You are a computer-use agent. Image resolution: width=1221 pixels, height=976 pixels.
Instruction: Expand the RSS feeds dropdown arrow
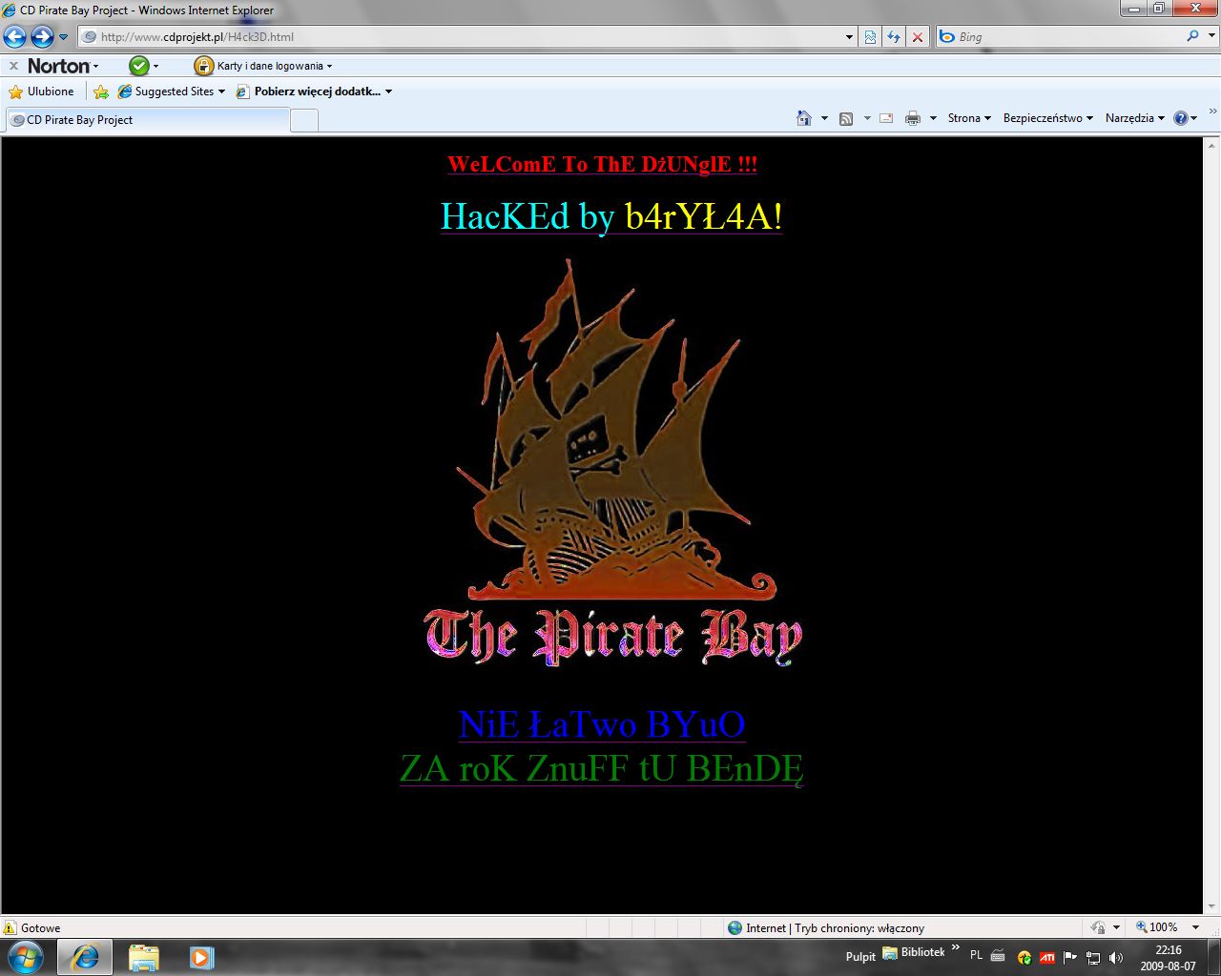867,118
